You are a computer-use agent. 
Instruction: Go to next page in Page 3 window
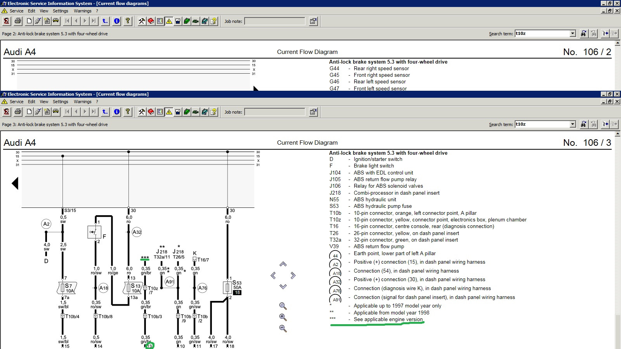click(x=85, y=112)
